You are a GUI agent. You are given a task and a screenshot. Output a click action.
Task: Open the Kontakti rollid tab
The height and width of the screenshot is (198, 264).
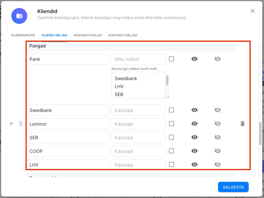coord(88,35)
